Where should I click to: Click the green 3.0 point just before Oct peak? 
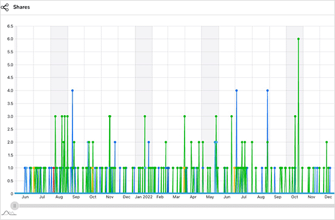pyautogui.click(x=295, y=116)
